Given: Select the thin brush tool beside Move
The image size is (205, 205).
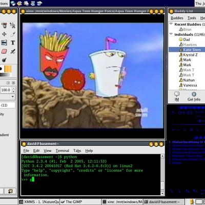Looking at the screenshot, I should [13, 34].
